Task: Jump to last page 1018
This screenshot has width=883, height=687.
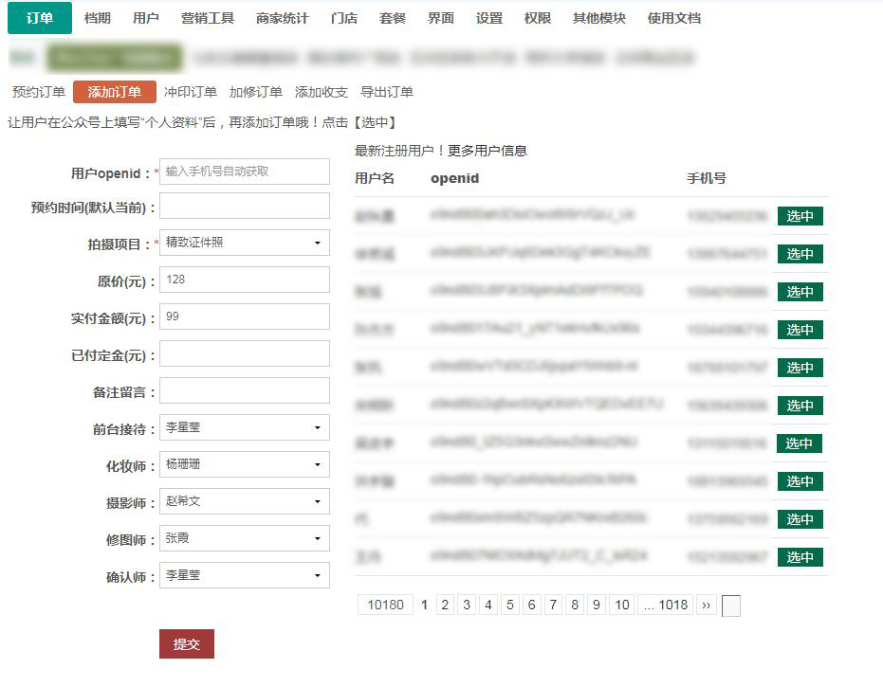Action: (666, 605)
